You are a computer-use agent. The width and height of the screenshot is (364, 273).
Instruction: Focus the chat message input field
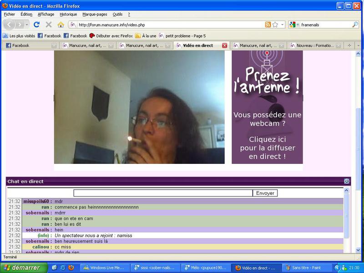(163, 193)
